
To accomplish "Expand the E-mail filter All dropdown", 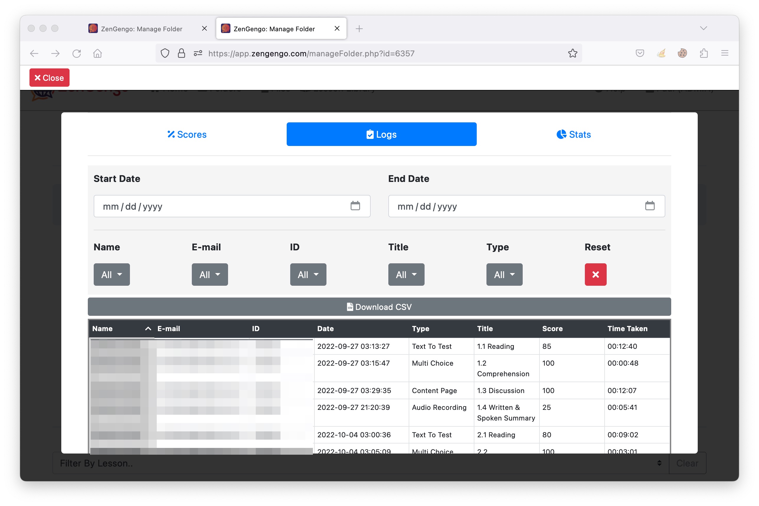I will pyautogui.click(x=209, y=274).
